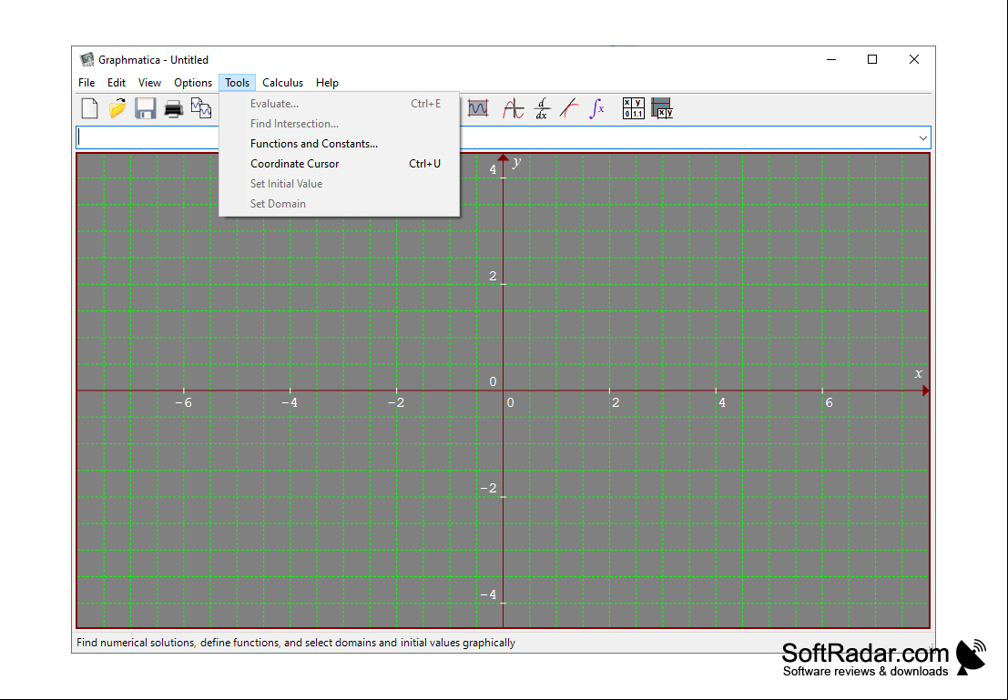The width and height of the screenshot is (1008, 700).
Task: Click the New document icon
Action: pos(90,108)
